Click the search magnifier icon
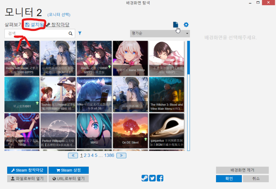 pos(71,34)
